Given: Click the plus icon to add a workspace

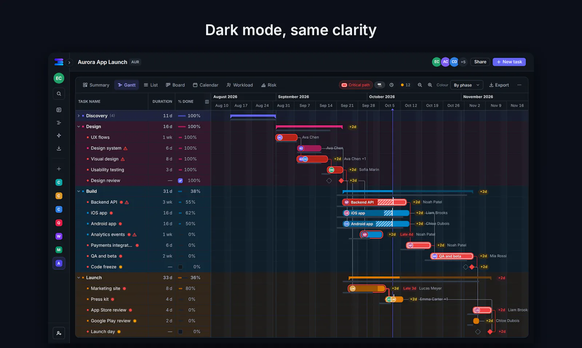Looking at the screenshot, I should coord(59,169).
